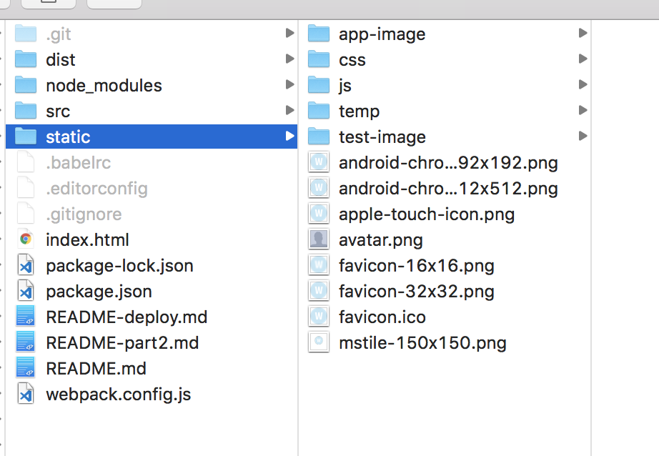The height and width of the screenshot is (456, 659).
Task: Select apple-touch-icon.png file name
Action: coord(426,214)
